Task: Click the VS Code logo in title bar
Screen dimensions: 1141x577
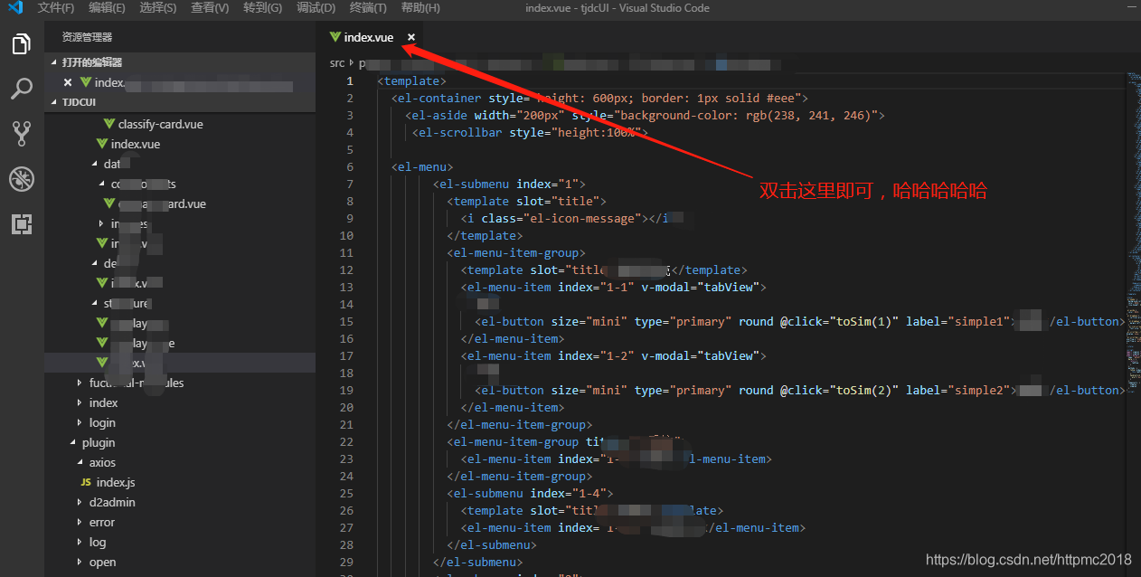Action: pyautogui.click(x=15, y=8)
